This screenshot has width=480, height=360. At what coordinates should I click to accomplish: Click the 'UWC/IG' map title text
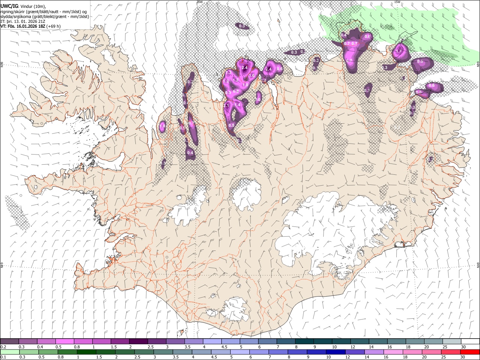click(9, 6)
